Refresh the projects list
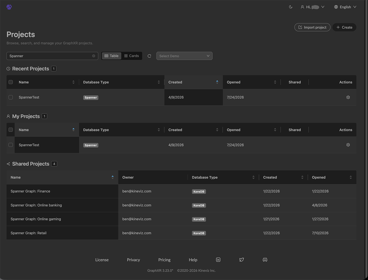Viewport: 368px width, 280px height. pyautogui.click(x=149, y=56)
